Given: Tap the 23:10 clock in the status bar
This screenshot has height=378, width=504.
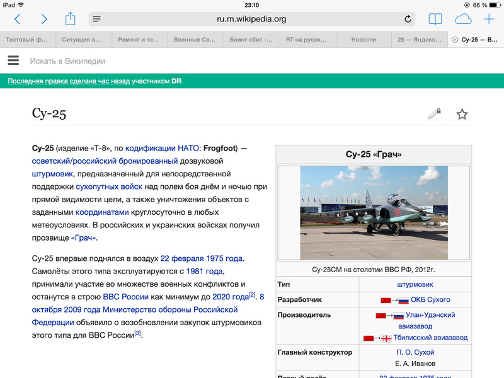Looking at the screenshot, I should 251,5.
